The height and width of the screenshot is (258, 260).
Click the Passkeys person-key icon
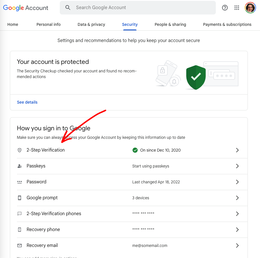20,166
